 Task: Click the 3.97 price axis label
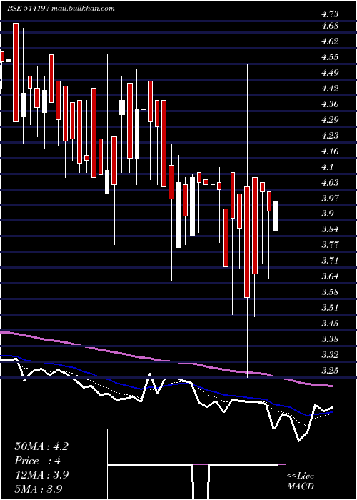[330, 199]
